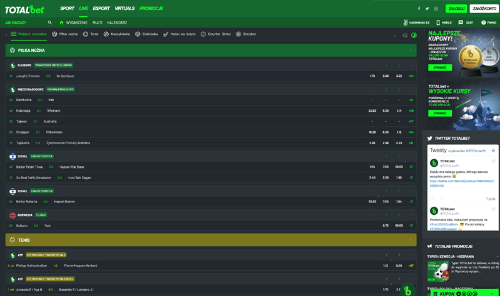The width and height of the screenshot is (500, 296).
Task: Open Mobile phone icon link
Action: (x=438, y=22)
